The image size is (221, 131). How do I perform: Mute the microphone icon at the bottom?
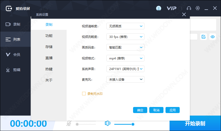(x=69, y=123)
